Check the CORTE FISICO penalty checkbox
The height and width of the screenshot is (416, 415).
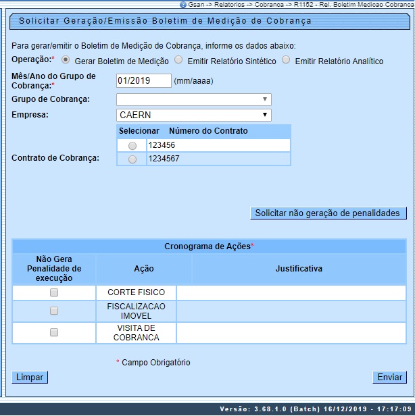pos(54,292)
